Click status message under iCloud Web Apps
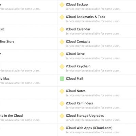Screen dimensions: 136x136 tap(93, 133)
